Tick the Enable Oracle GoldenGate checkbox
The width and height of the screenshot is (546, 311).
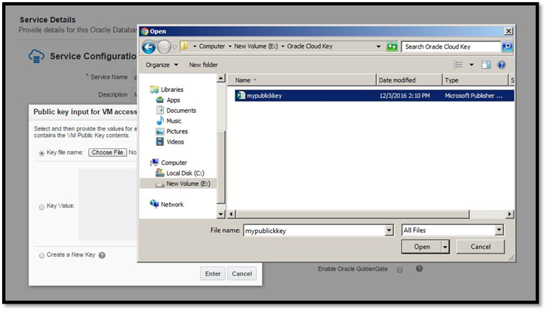(x=400, y=270)
